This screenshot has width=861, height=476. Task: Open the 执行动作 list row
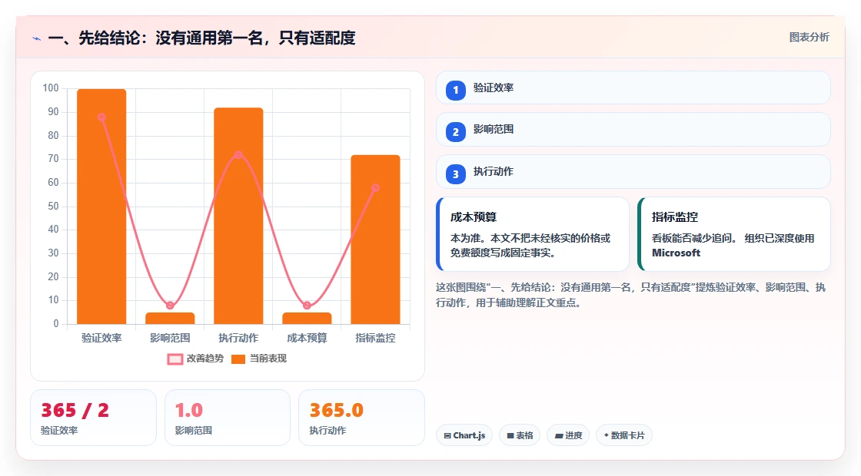tap(633, 172)
